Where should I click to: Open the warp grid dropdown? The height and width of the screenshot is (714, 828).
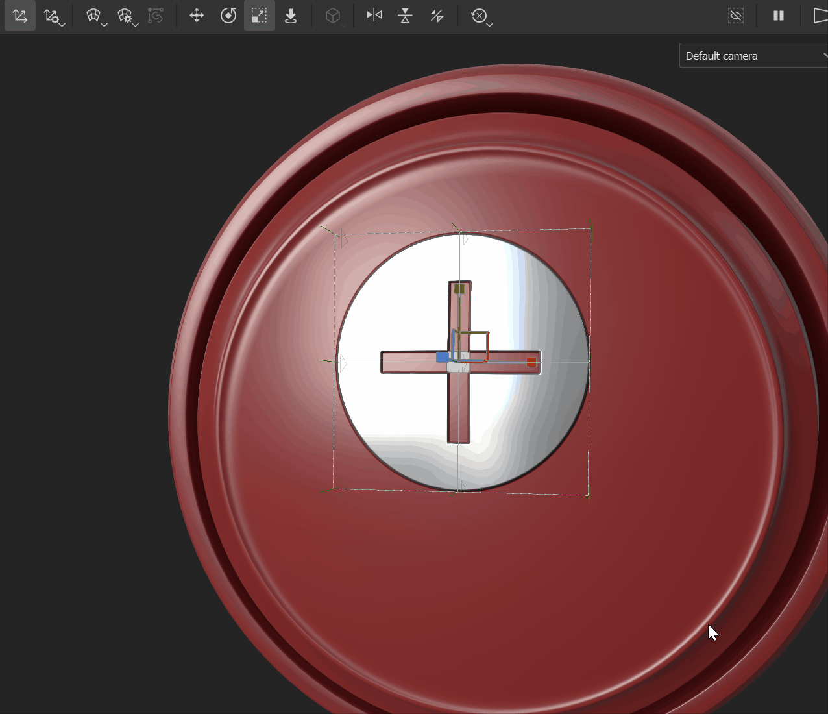96,16
